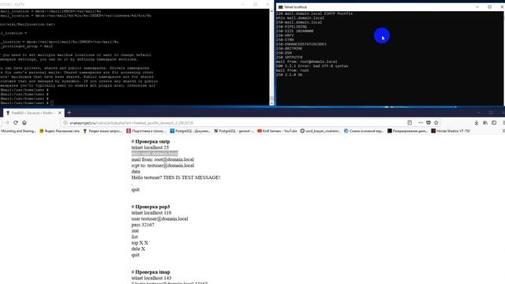The width and height of the screenshot is (505, 284).
Task: Open Mounting and Sharing bookmark
Action: [x=18, y=131]
